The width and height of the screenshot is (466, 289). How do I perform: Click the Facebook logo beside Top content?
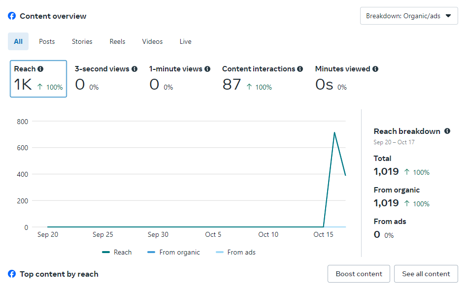12,274
